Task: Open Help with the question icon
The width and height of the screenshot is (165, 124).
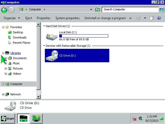Action: [159, 18]
